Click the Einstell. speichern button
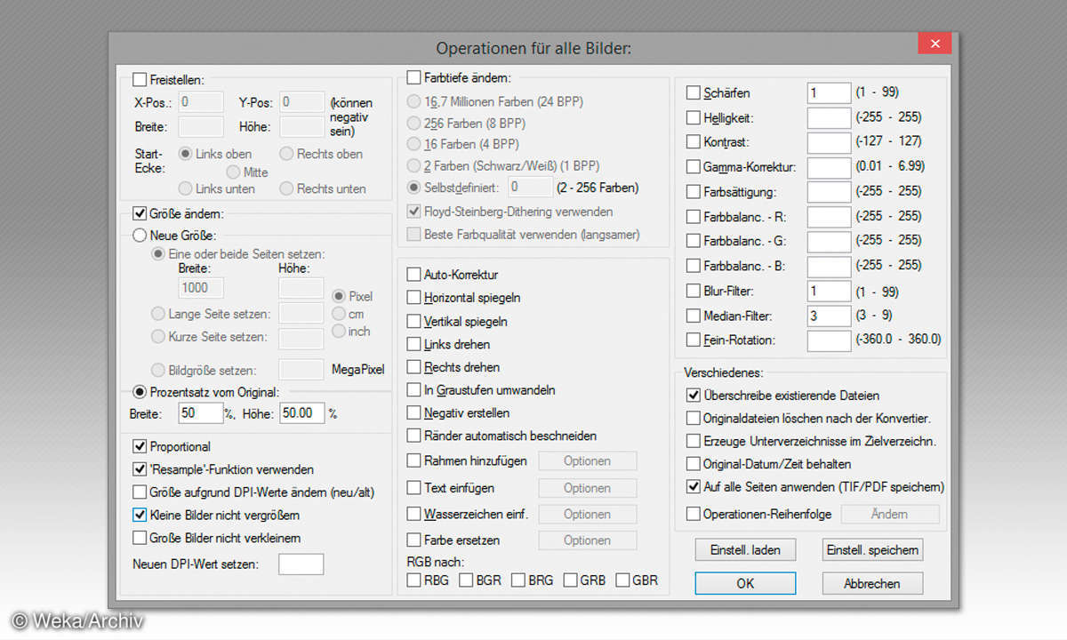The image size is (1067, 640). point(872,550)
